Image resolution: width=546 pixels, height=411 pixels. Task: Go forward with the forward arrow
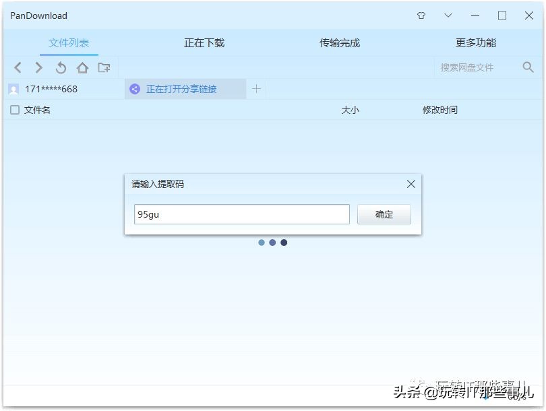pyautogui.click(x=39, y=67)
